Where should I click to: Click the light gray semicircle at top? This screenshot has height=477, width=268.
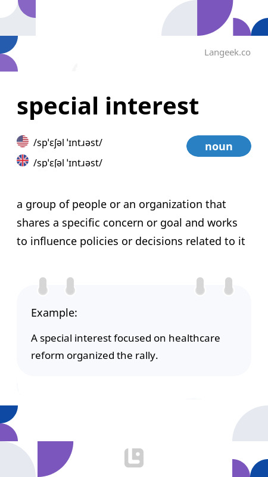point(179,18)
